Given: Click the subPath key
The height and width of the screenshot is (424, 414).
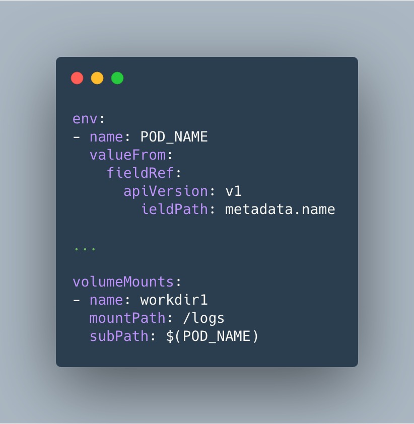Looking at the screenshot, I should click(x=119, y=336).
